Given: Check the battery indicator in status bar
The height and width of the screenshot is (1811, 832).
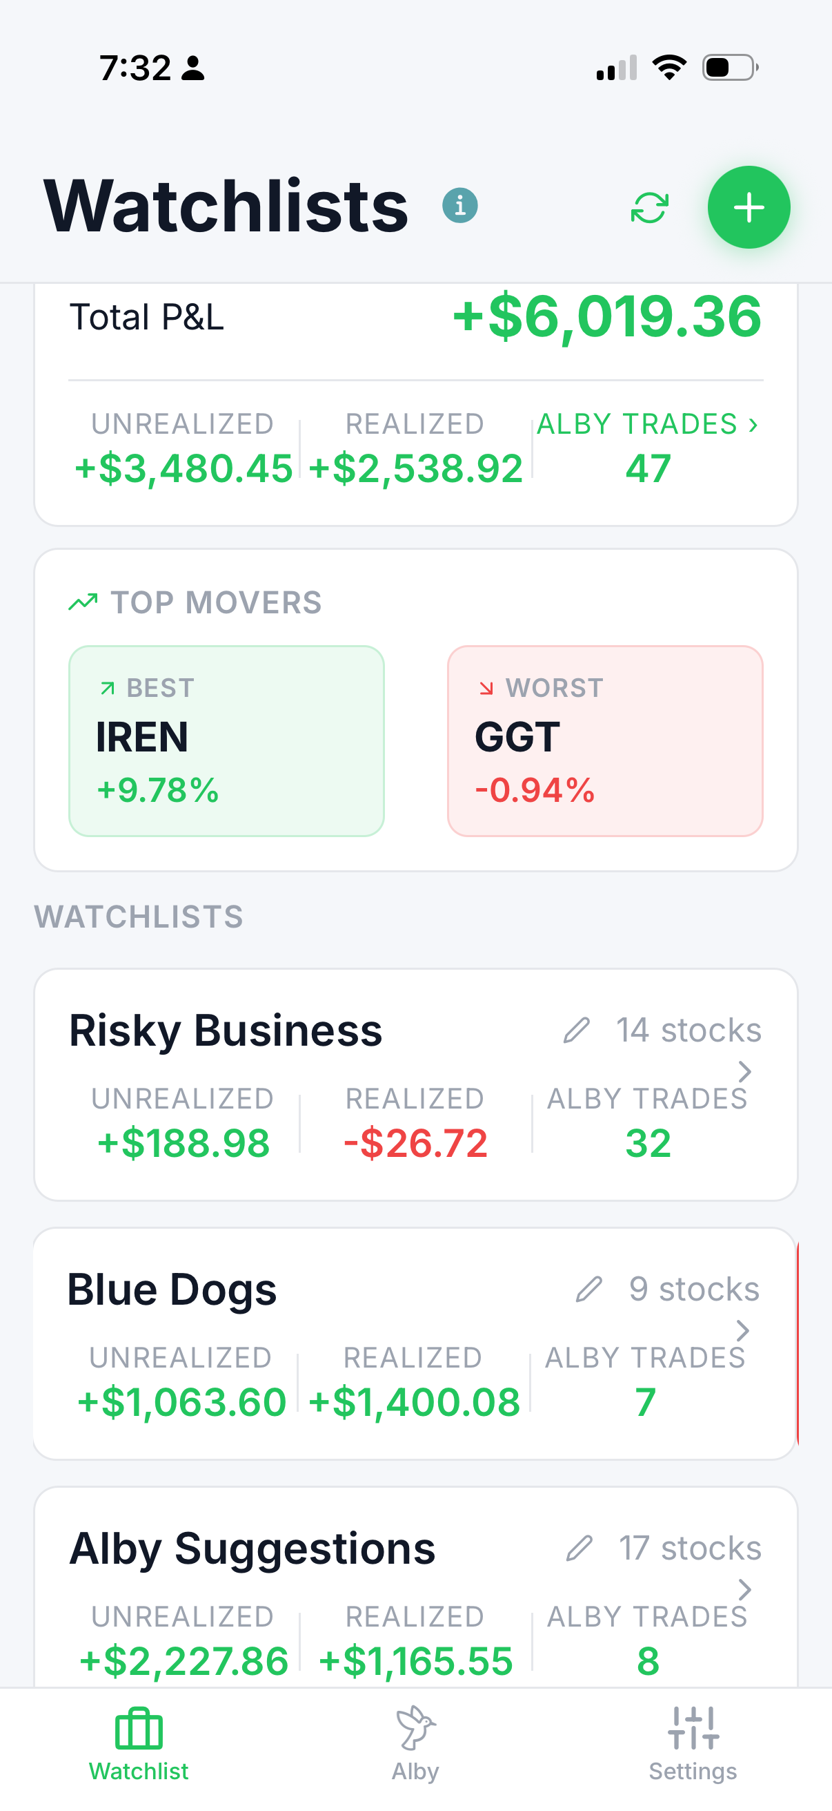Looking at the screenshot, I should 730,68.
